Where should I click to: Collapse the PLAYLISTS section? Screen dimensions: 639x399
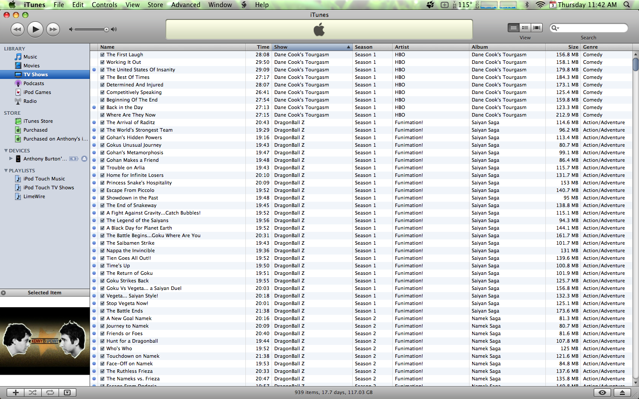[x=6, y=171]
